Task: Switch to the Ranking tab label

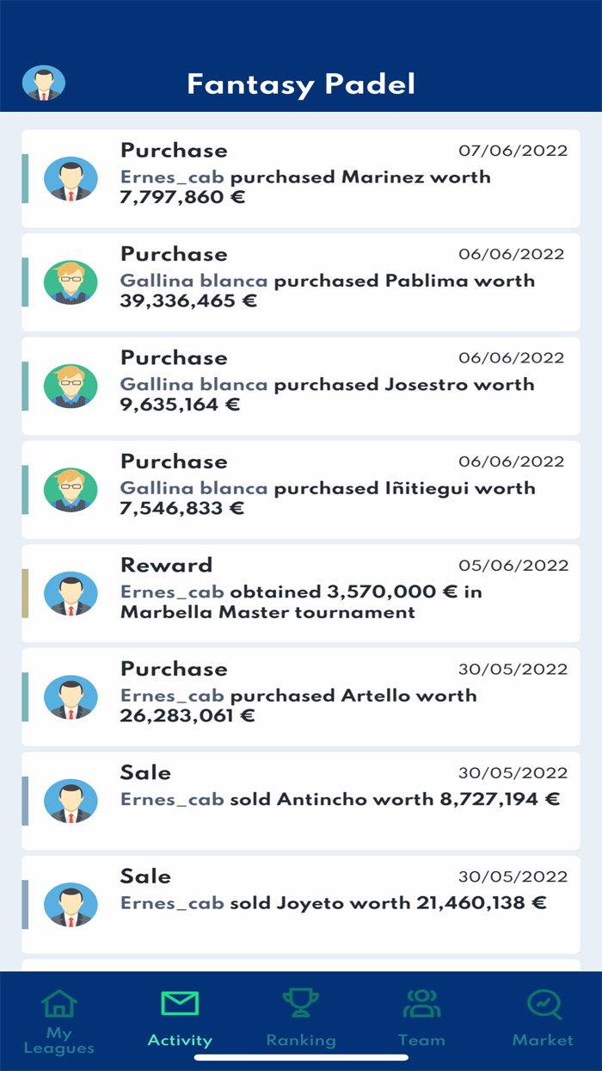Action: click(x=301, y=1040)
